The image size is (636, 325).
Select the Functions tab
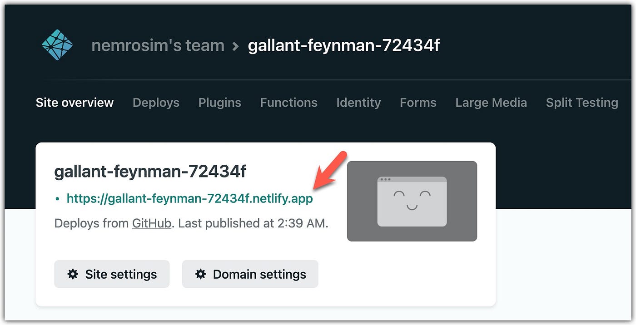288,103
